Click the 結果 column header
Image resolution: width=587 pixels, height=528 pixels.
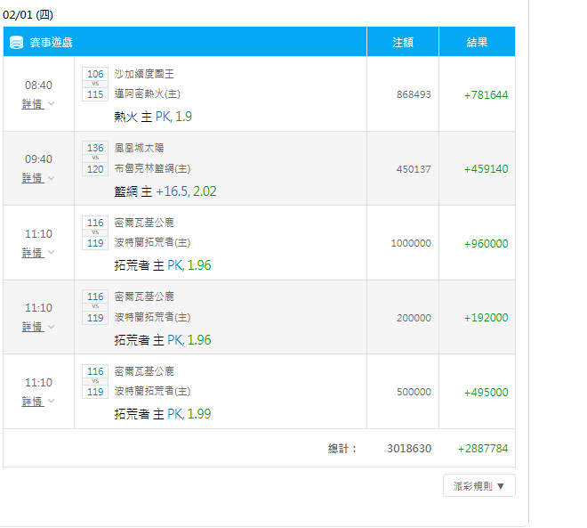pyautogui.click(x=477, y=42)
